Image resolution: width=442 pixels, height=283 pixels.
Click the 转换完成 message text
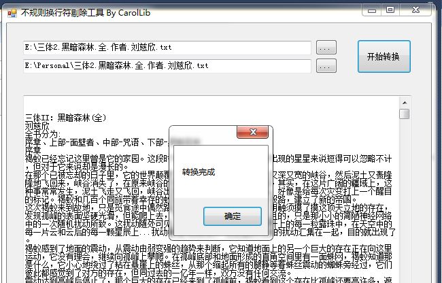199,171
